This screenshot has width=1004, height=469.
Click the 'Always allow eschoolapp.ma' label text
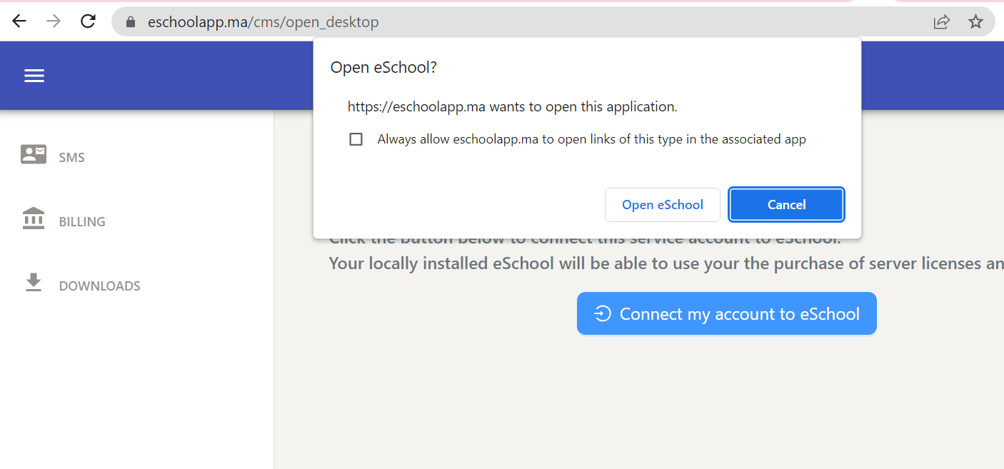click(x=591, y=139)
